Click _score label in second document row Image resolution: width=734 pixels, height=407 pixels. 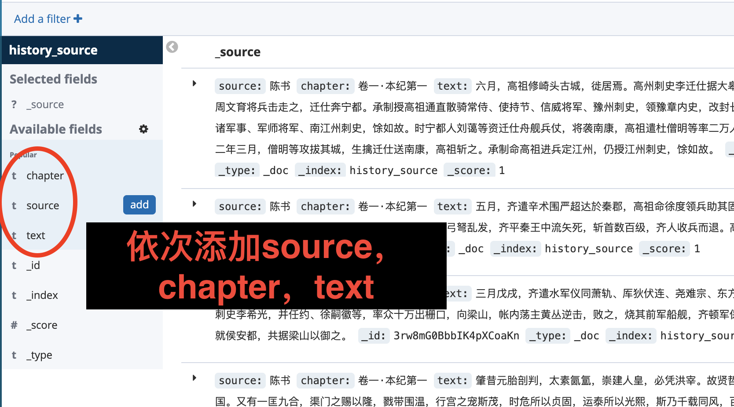tap(664, 249)
